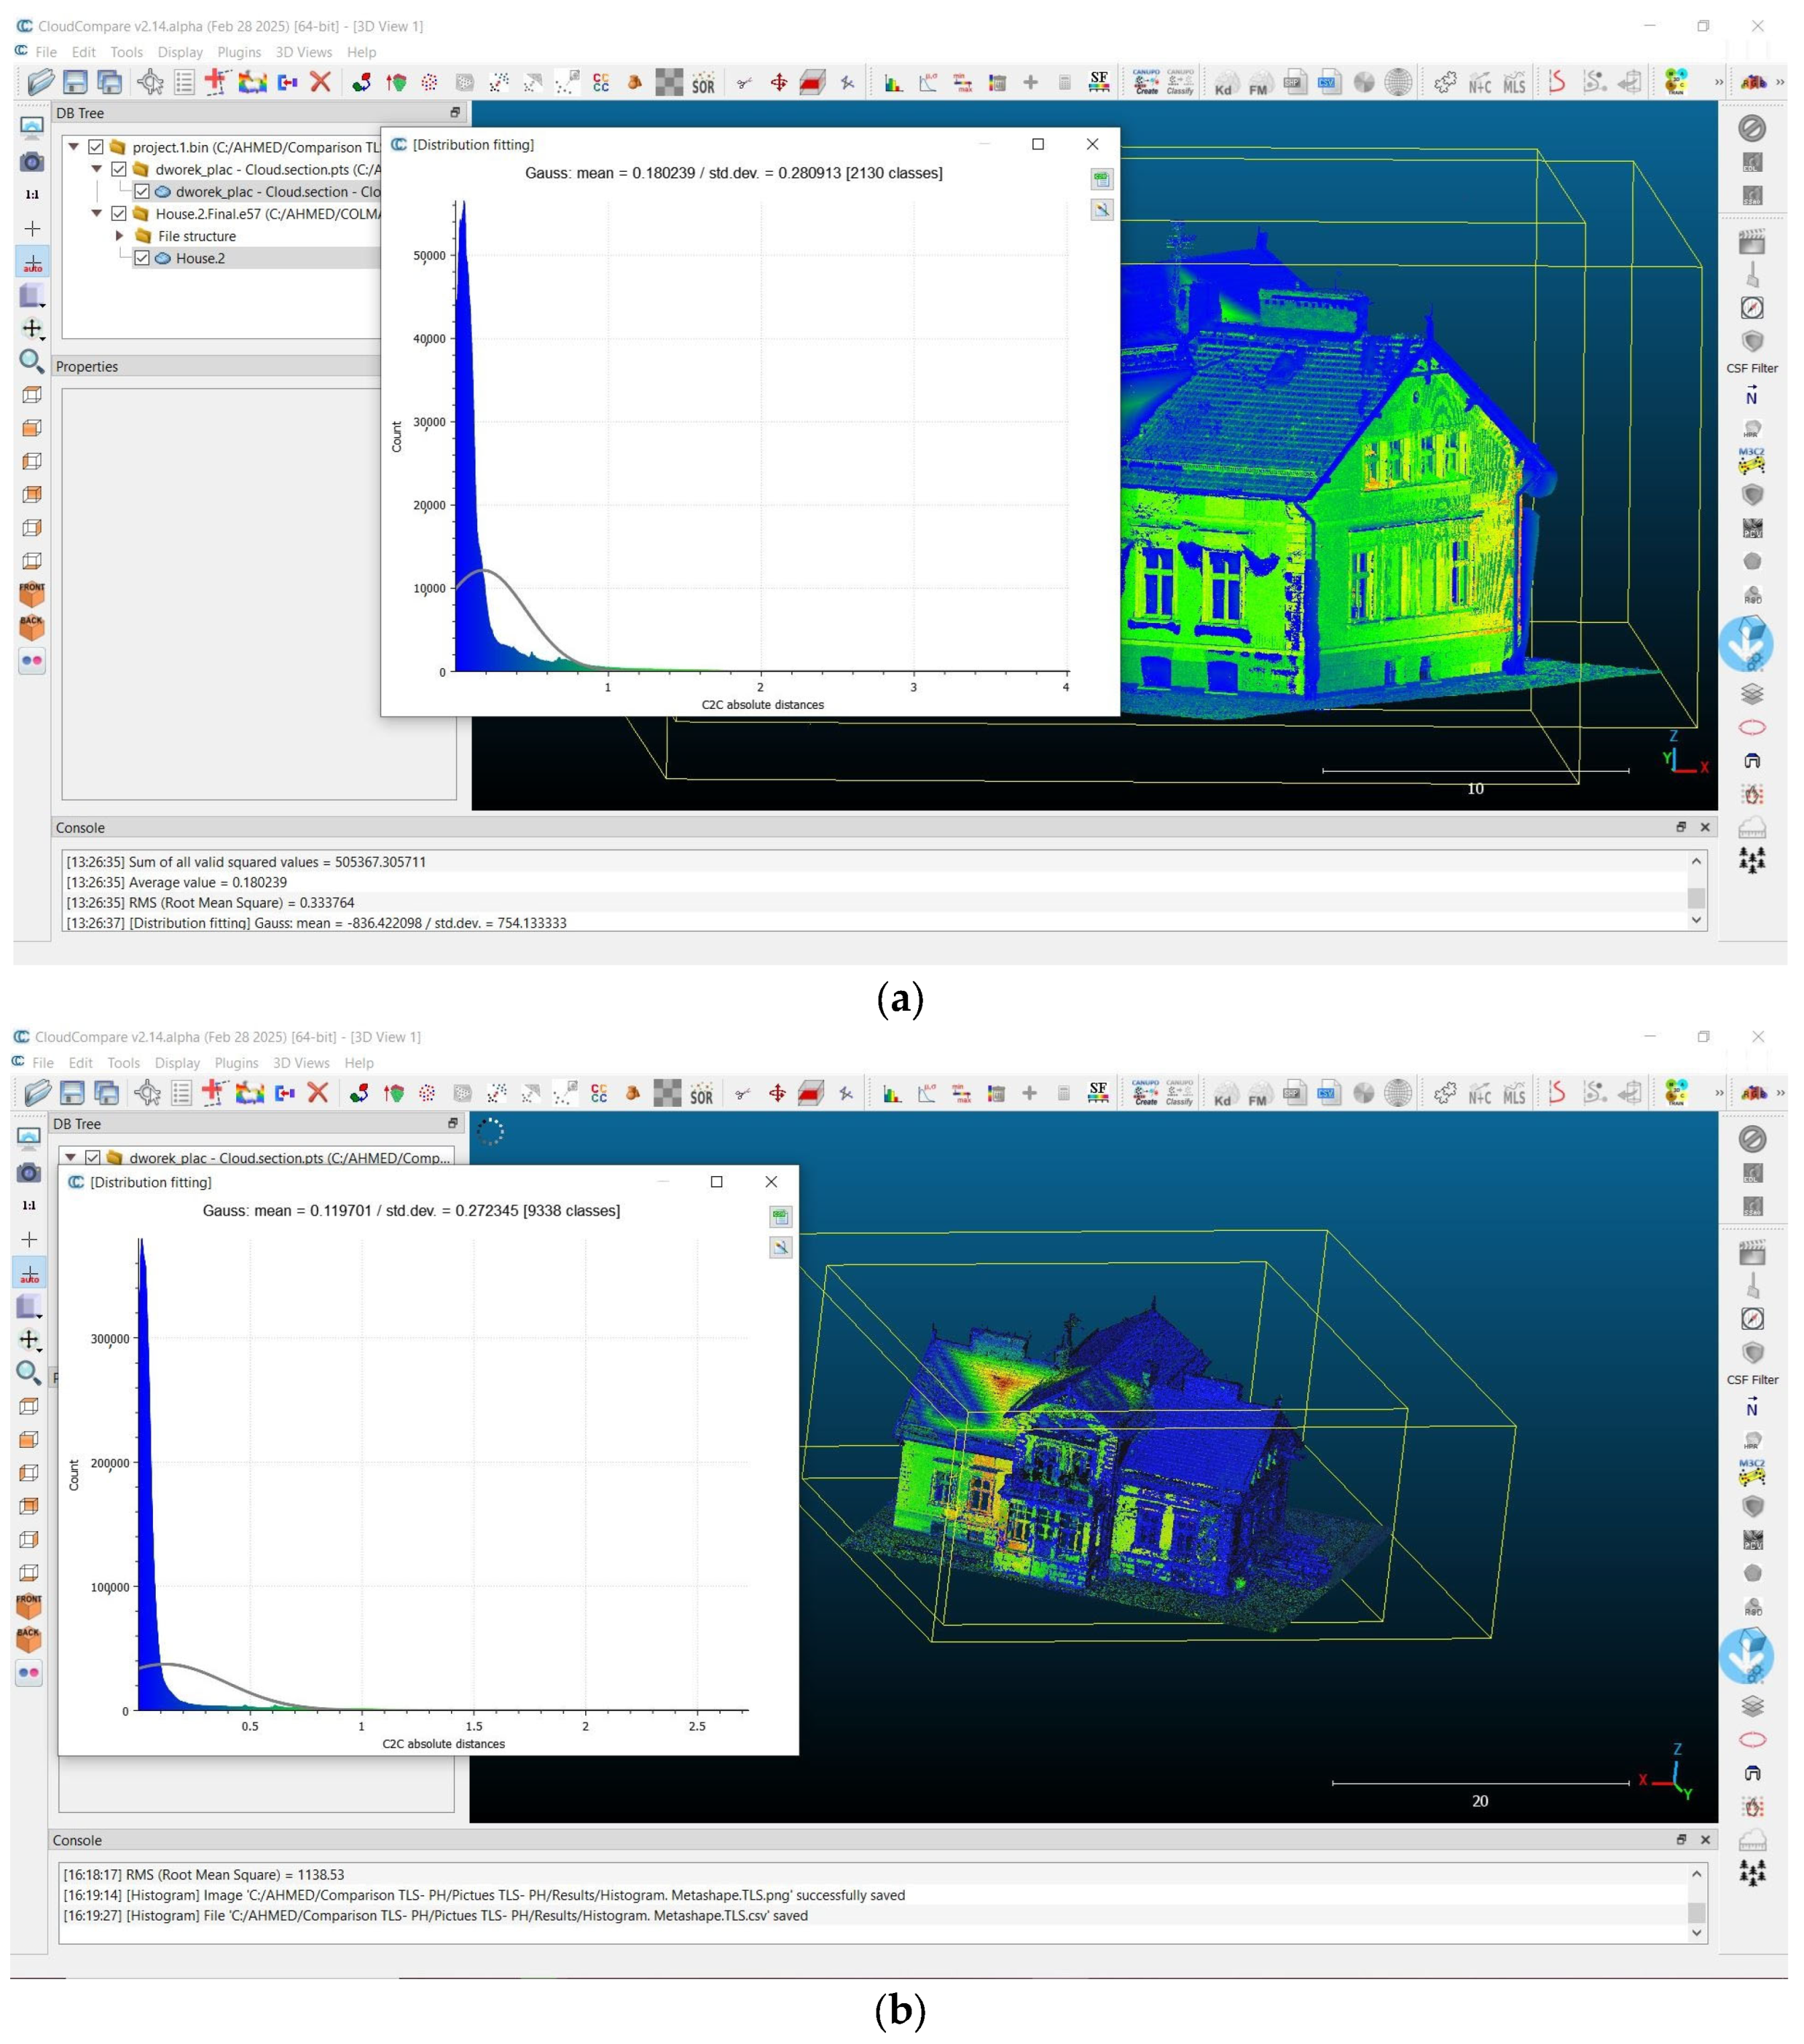Click the CANUPO Create icon in screenshot (a)
This screenshot has height=2044, width=1804.
point(1146,83)
